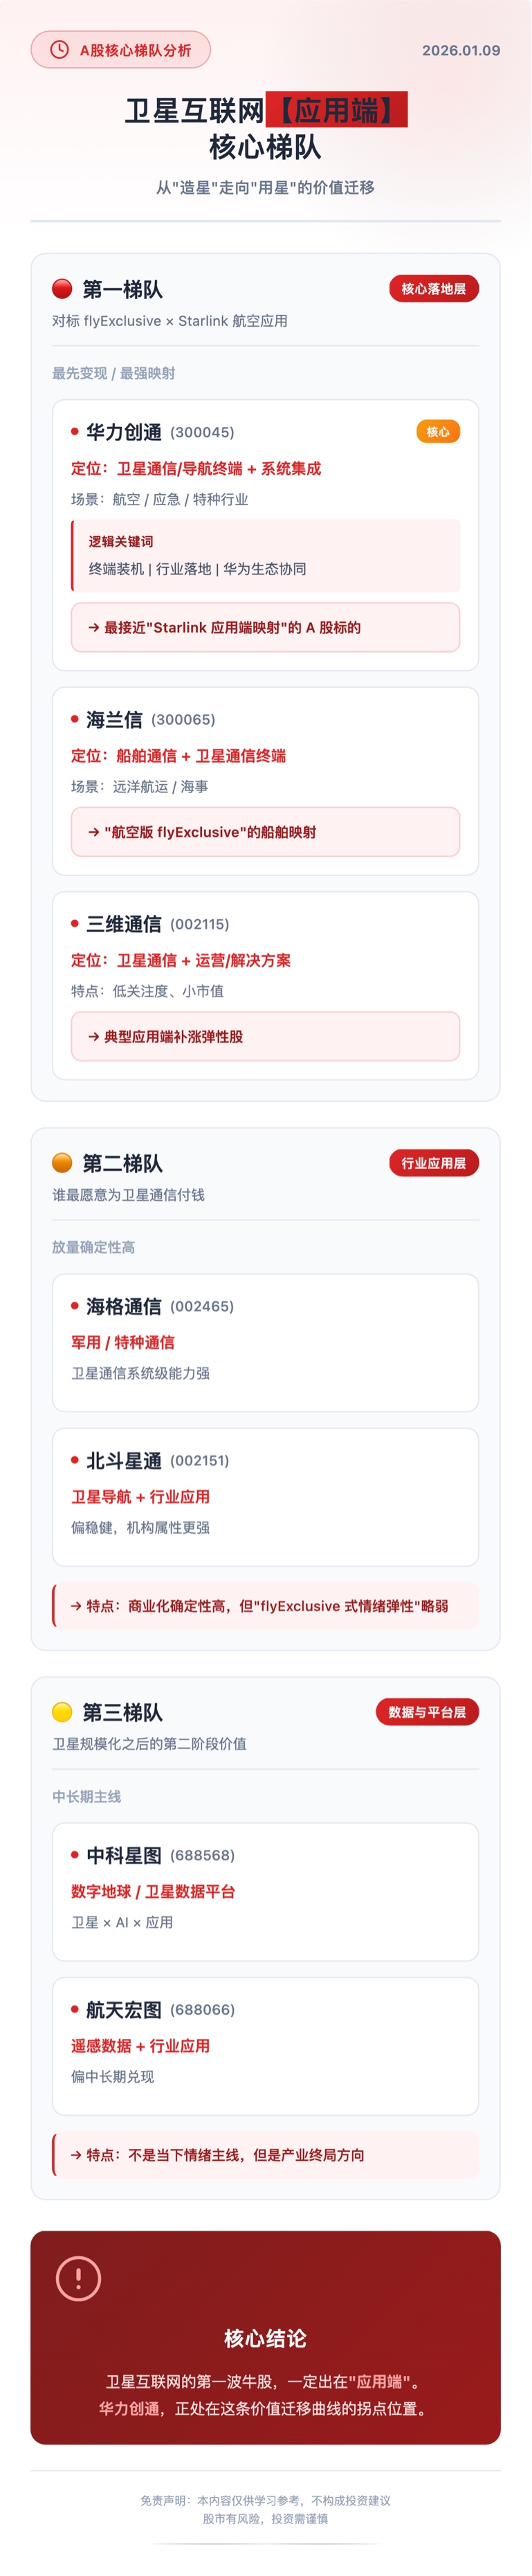Click the red bullet before 华力创通
Image resolution: width=532 pixels, height=2576 pixels.
[x=75, y=432]
